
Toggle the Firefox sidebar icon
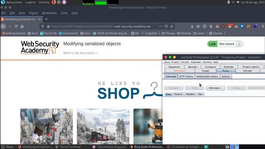(205, 26)
